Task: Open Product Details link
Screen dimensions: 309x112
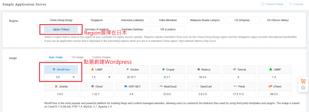Action: coord(274,4)
